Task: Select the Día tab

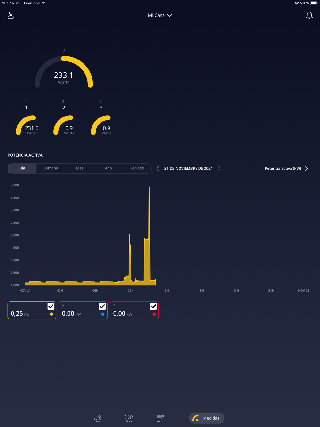Action: 22,168
